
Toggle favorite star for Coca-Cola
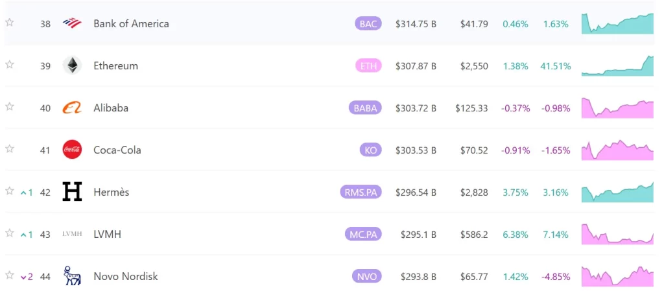pos(9,148)
